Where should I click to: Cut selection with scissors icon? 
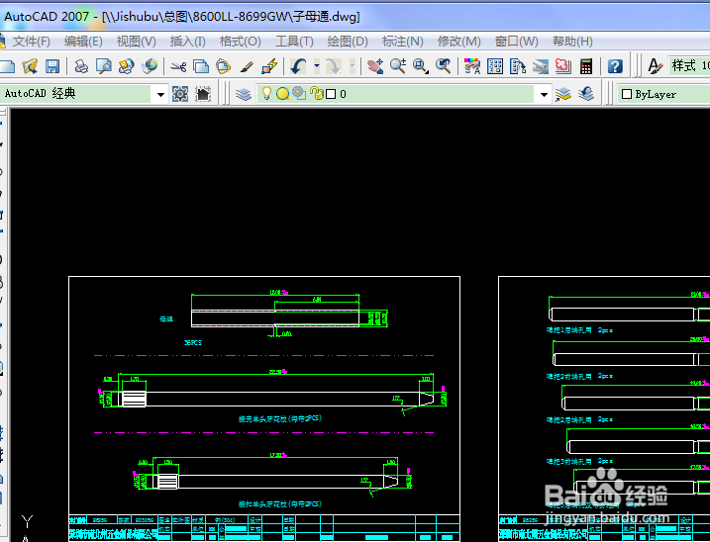coord(178,66)
